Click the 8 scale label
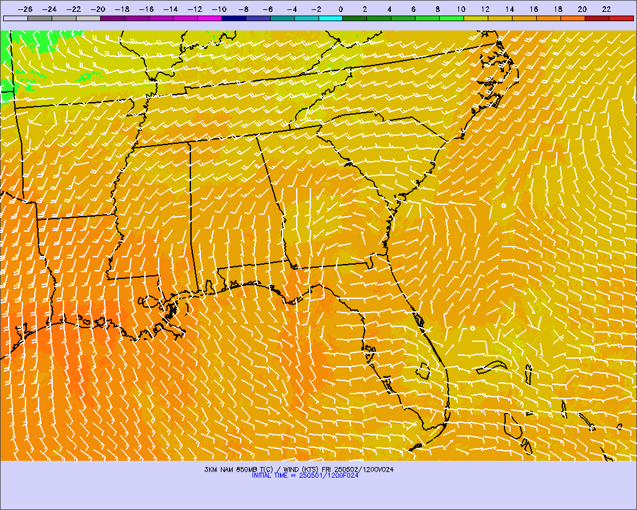Viewport: 637px width, 510px height. (437, 9)
